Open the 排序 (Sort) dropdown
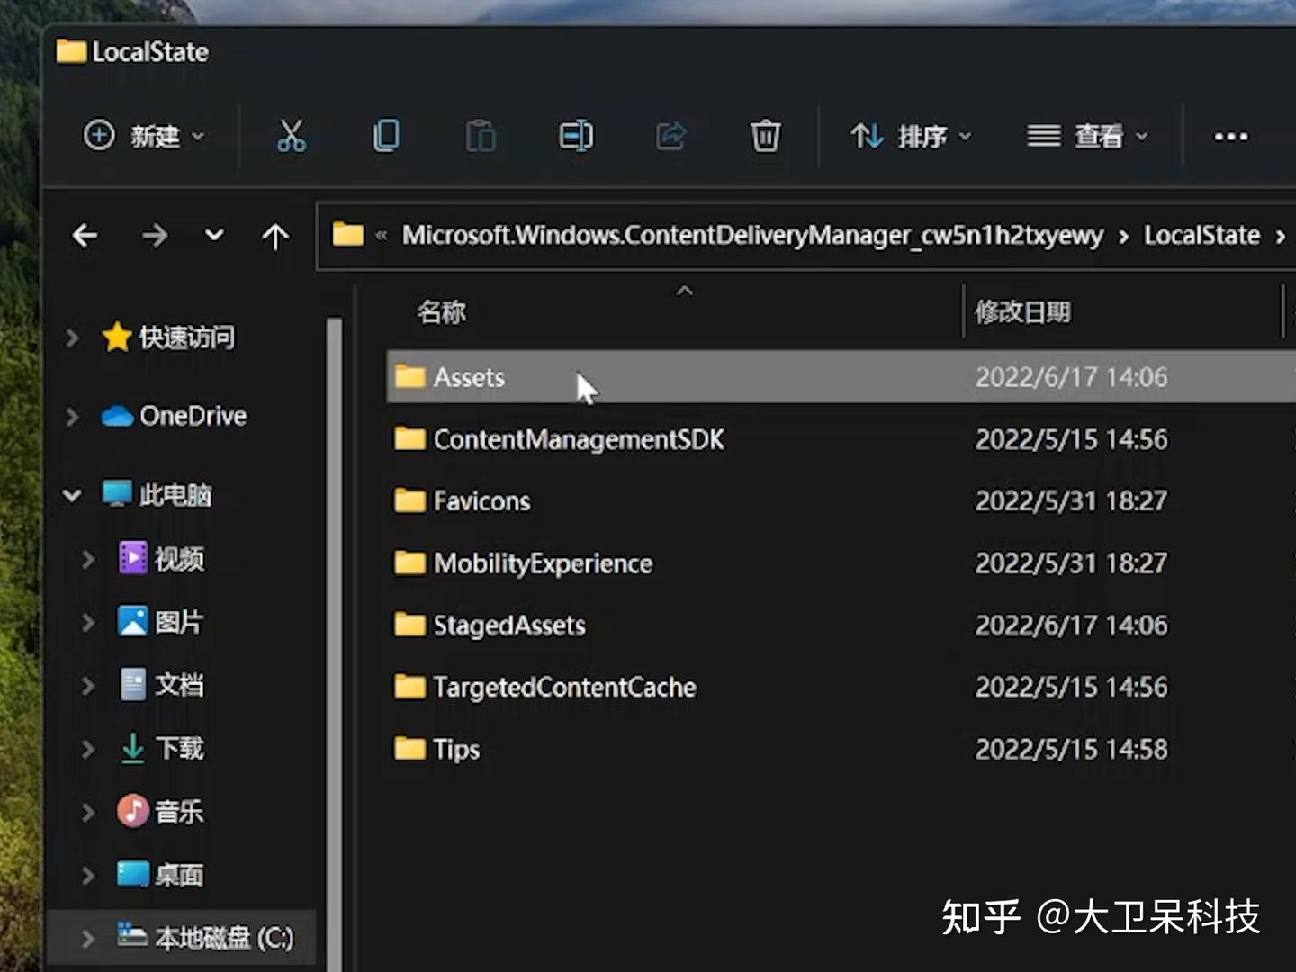The image size is (1296, 972). point(911,136)
